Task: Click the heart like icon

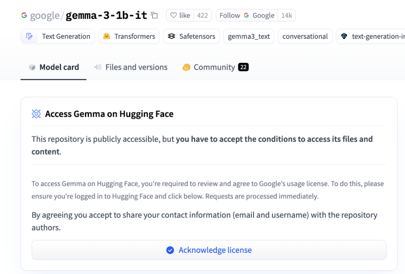Action: coord(173,16)
